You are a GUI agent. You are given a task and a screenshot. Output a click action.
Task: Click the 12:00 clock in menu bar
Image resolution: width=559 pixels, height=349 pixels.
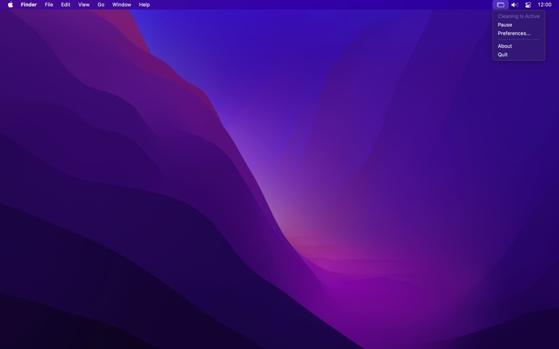click(544, 5)
